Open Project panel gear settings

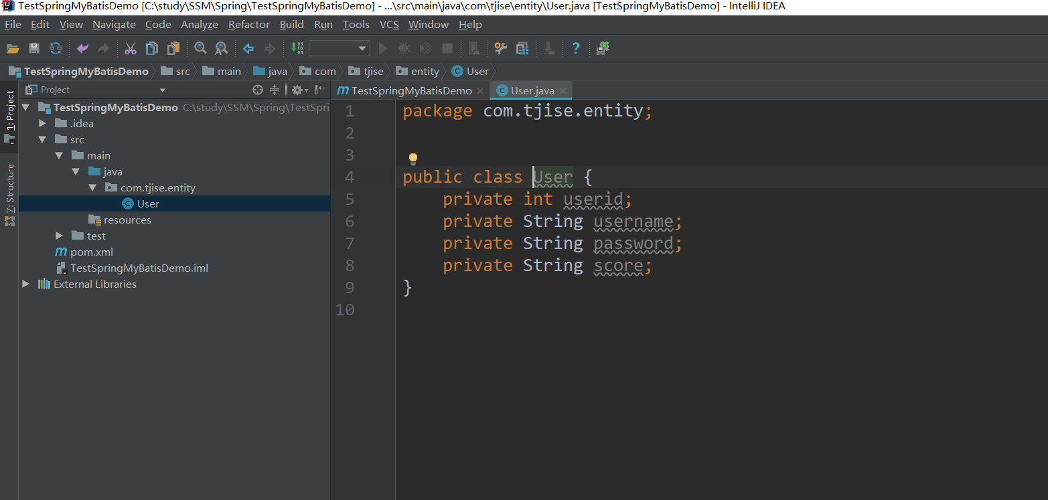[x=299, y=90]
